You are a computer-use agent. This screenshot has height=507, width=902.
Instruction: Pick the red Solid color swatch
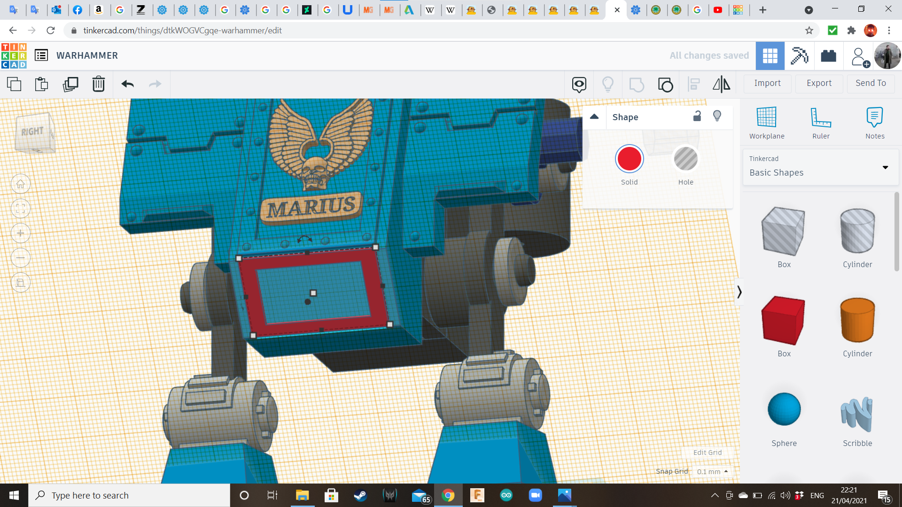(x=629, y=160)
